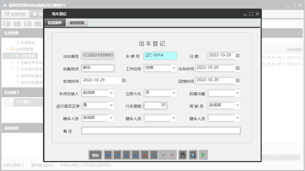Open calendar picker for 日期 field
The height and width of the screenshot is (171, 305).
[238, 55]
